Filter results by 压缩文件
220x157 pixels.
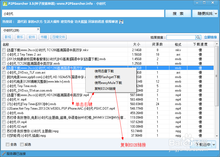[59, 37]
